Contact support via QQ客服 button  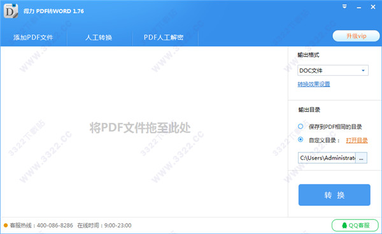pyautogui.click(x=355, y=225)
